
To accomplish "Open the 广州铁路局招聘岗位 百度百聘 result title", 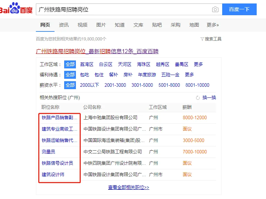I will tap(97, 51).
